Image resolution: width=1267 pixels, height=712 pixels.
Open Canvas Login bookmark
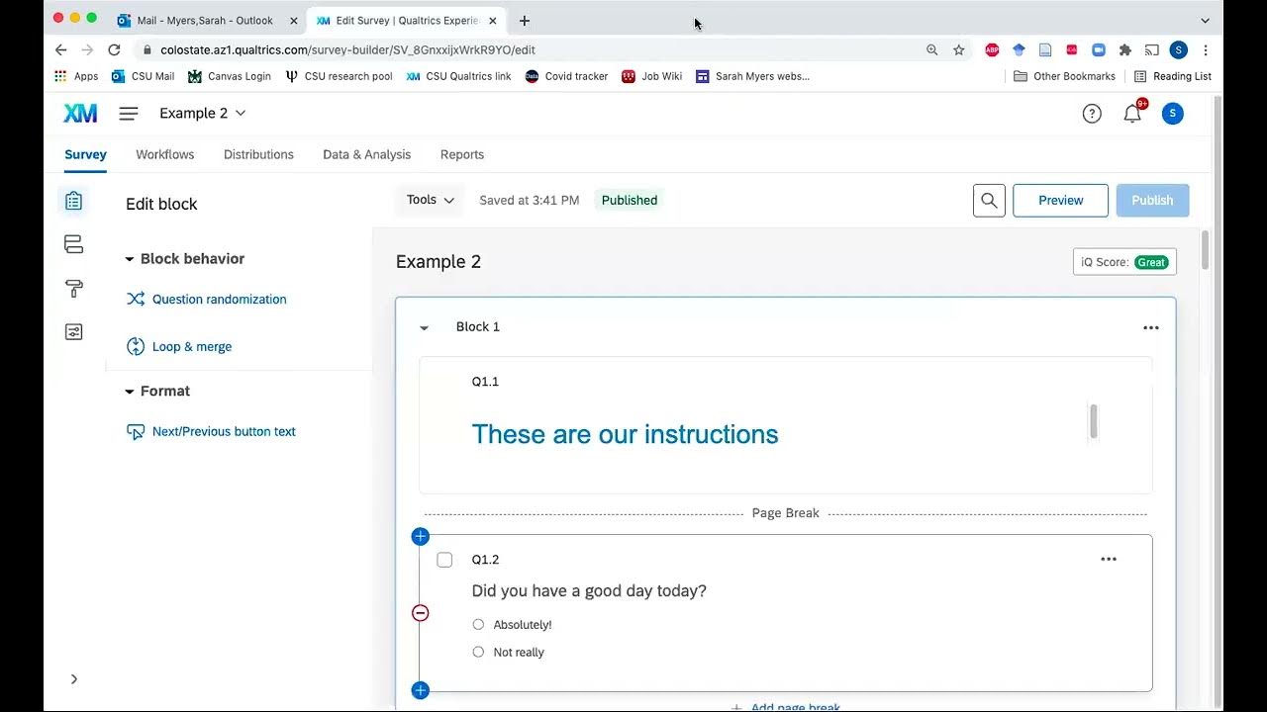tap(230, 76)
